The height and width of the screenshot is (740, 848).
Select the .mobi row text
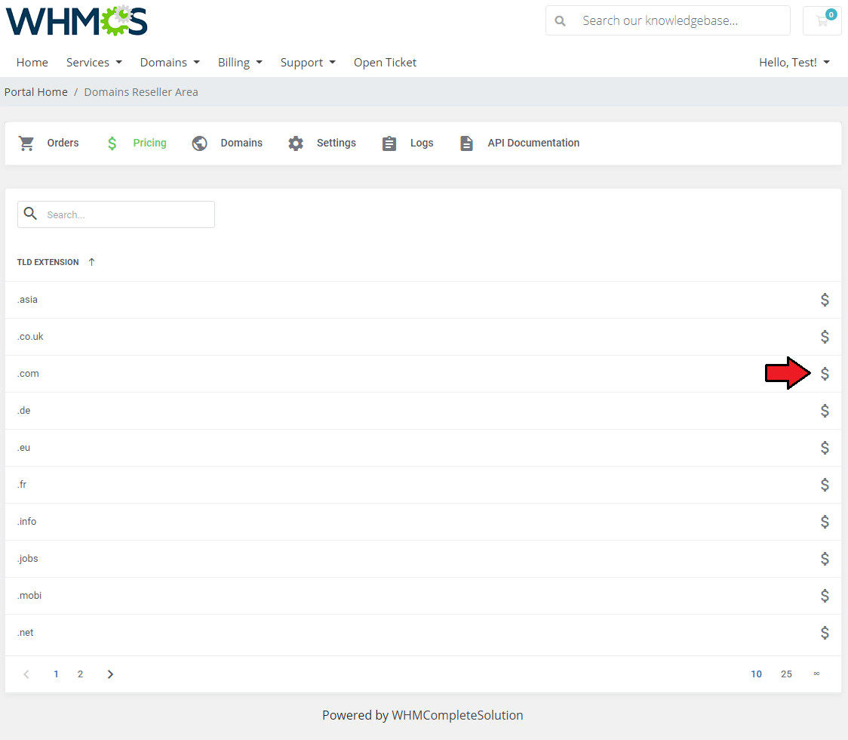(29, 596)
